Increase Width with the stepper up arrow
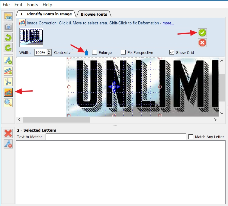 pos(49,51)
